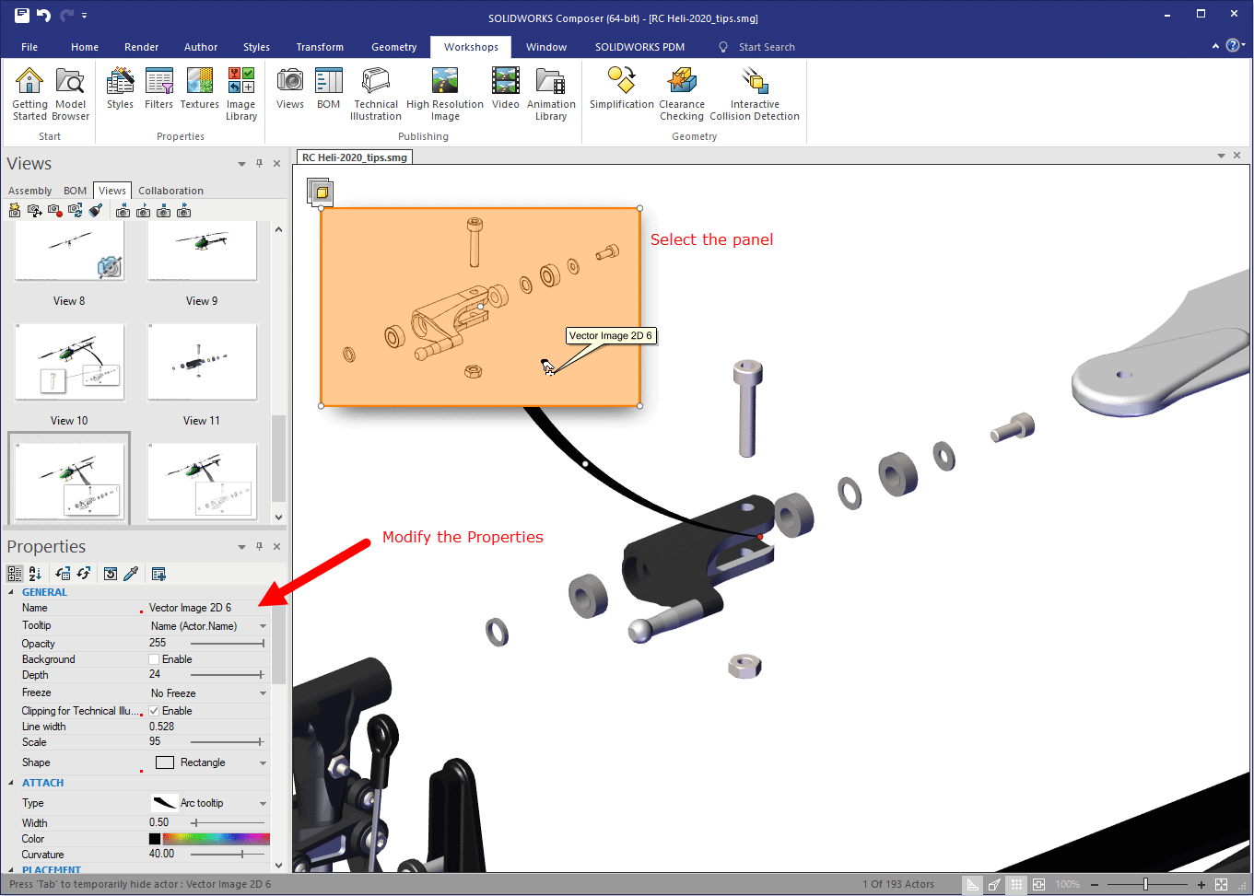Toggle the perspective cube icon in status bar
The image size is (1254, 896).
[x=994, y=884]
